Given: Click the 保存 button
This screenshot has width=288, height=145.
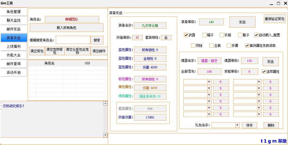Looking at the screenshot, I should click(249, 125).
